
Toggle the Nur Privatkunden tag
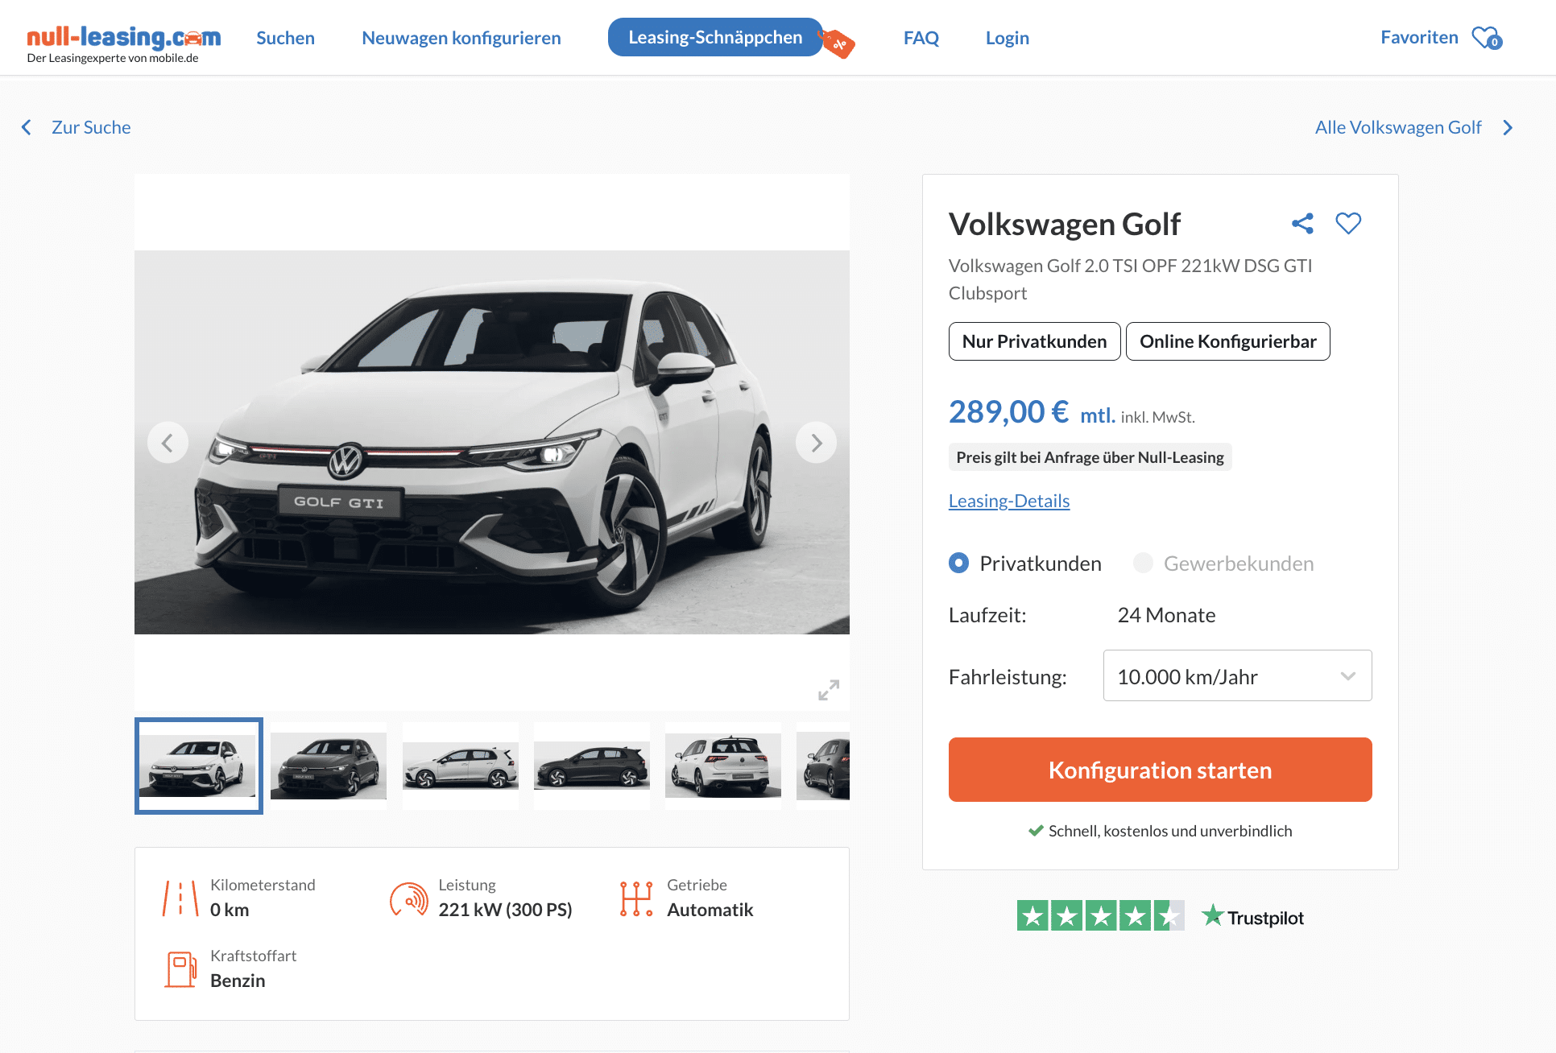click(x=1034, y=341)
